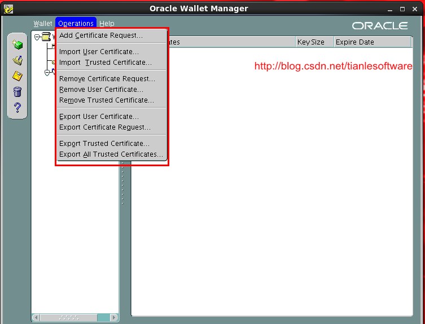425x324 pixels.
Task: Click the left arrow of tree scrollbar
Action: (x=36, y=317)
